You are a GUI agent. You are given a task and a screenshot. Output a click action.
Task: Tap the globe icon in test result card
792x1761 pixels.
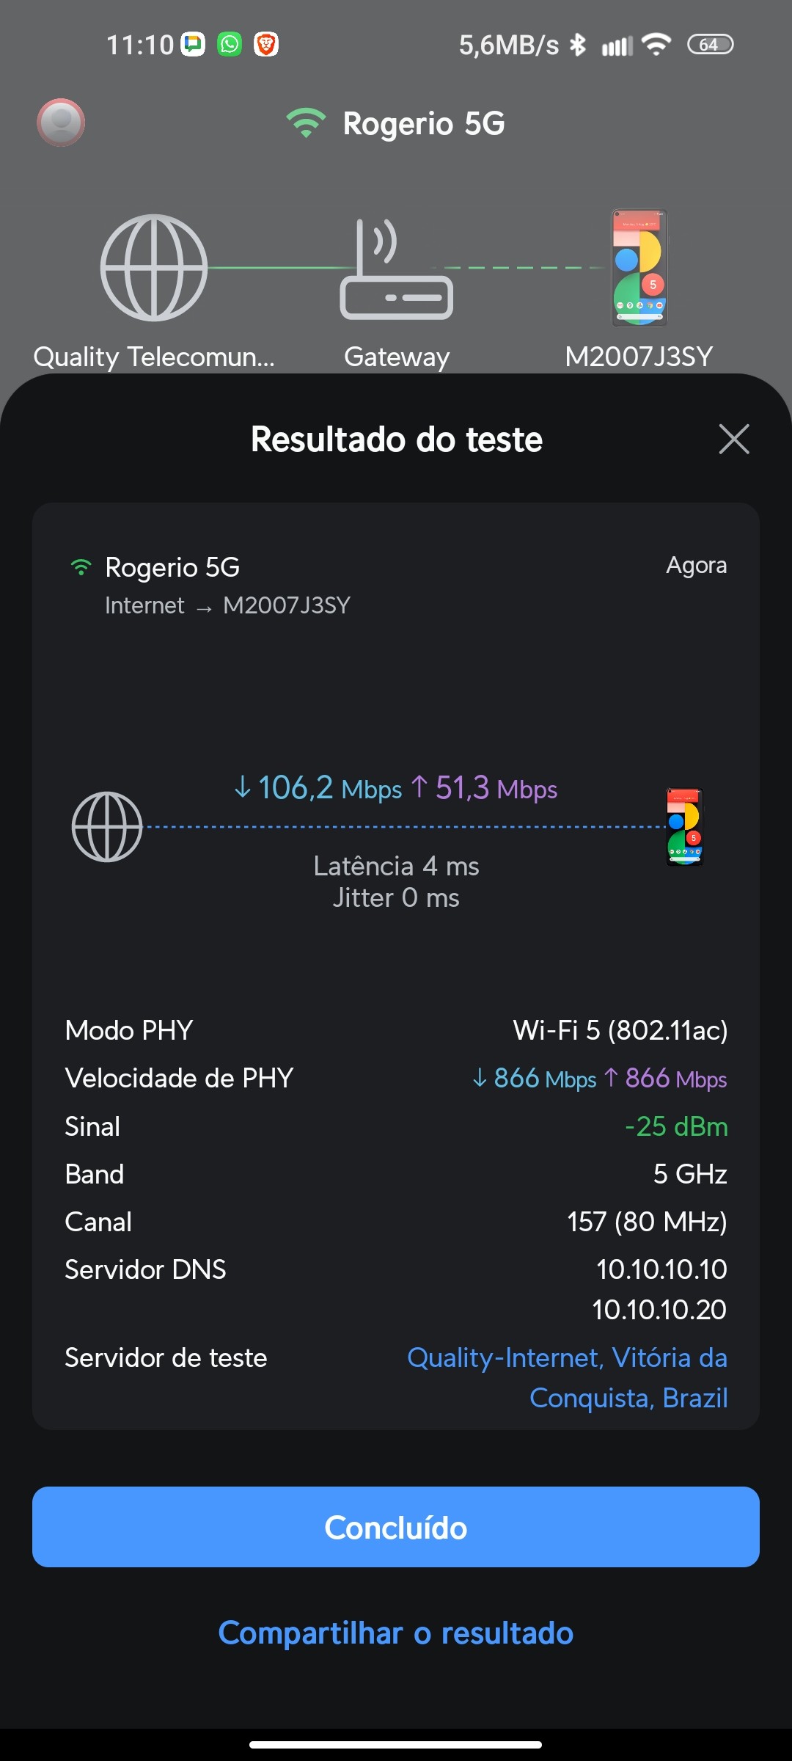tap(107, 827)
